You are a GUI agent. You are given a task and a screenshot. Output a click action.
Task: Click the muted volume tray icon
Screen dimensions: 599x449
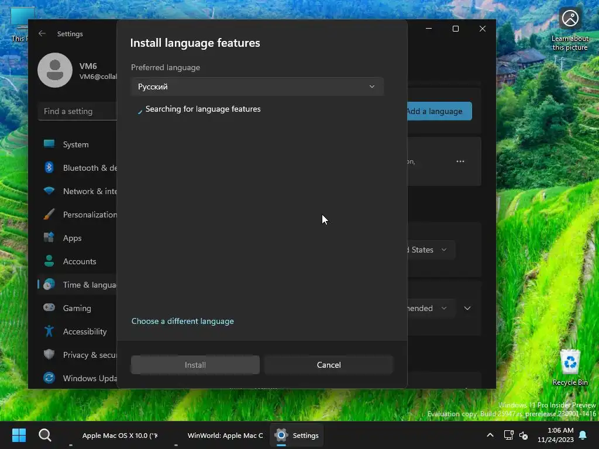point(524,435)
